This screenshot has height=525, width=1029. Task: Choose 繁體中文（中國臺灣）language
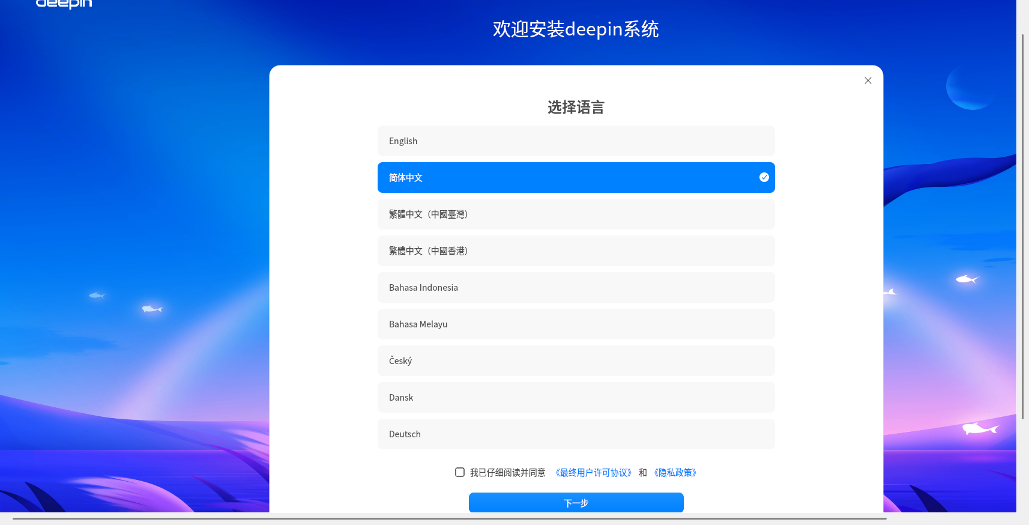(x=576, y=214)
